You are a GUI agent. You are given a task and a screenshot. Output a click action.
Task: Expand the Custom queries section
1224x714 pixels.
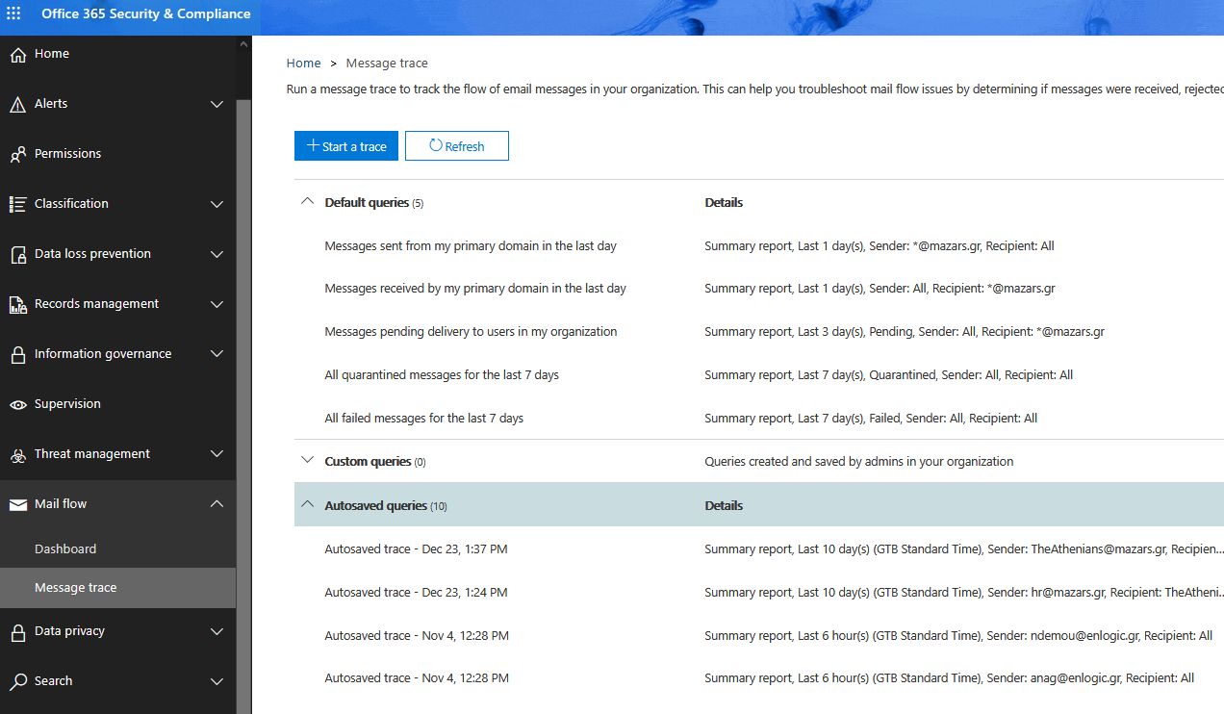point(308,461)
